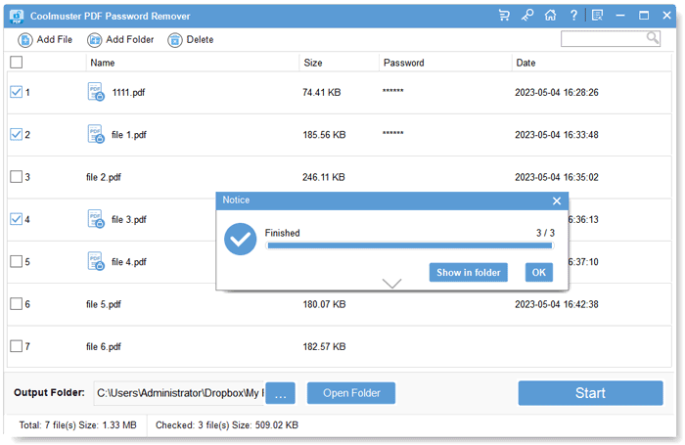Open the shopping cart purchase icon
The image size is (685, 445).
click(504, 16)
